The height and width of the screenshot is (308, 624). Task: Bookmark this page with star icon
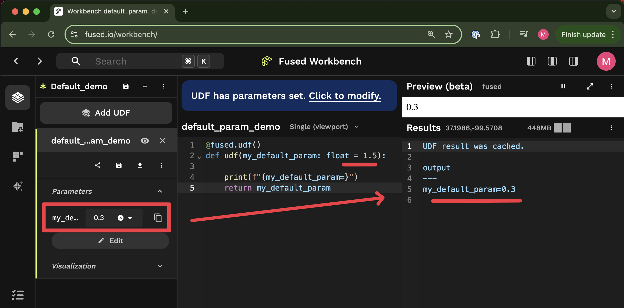tap(449, 34)
